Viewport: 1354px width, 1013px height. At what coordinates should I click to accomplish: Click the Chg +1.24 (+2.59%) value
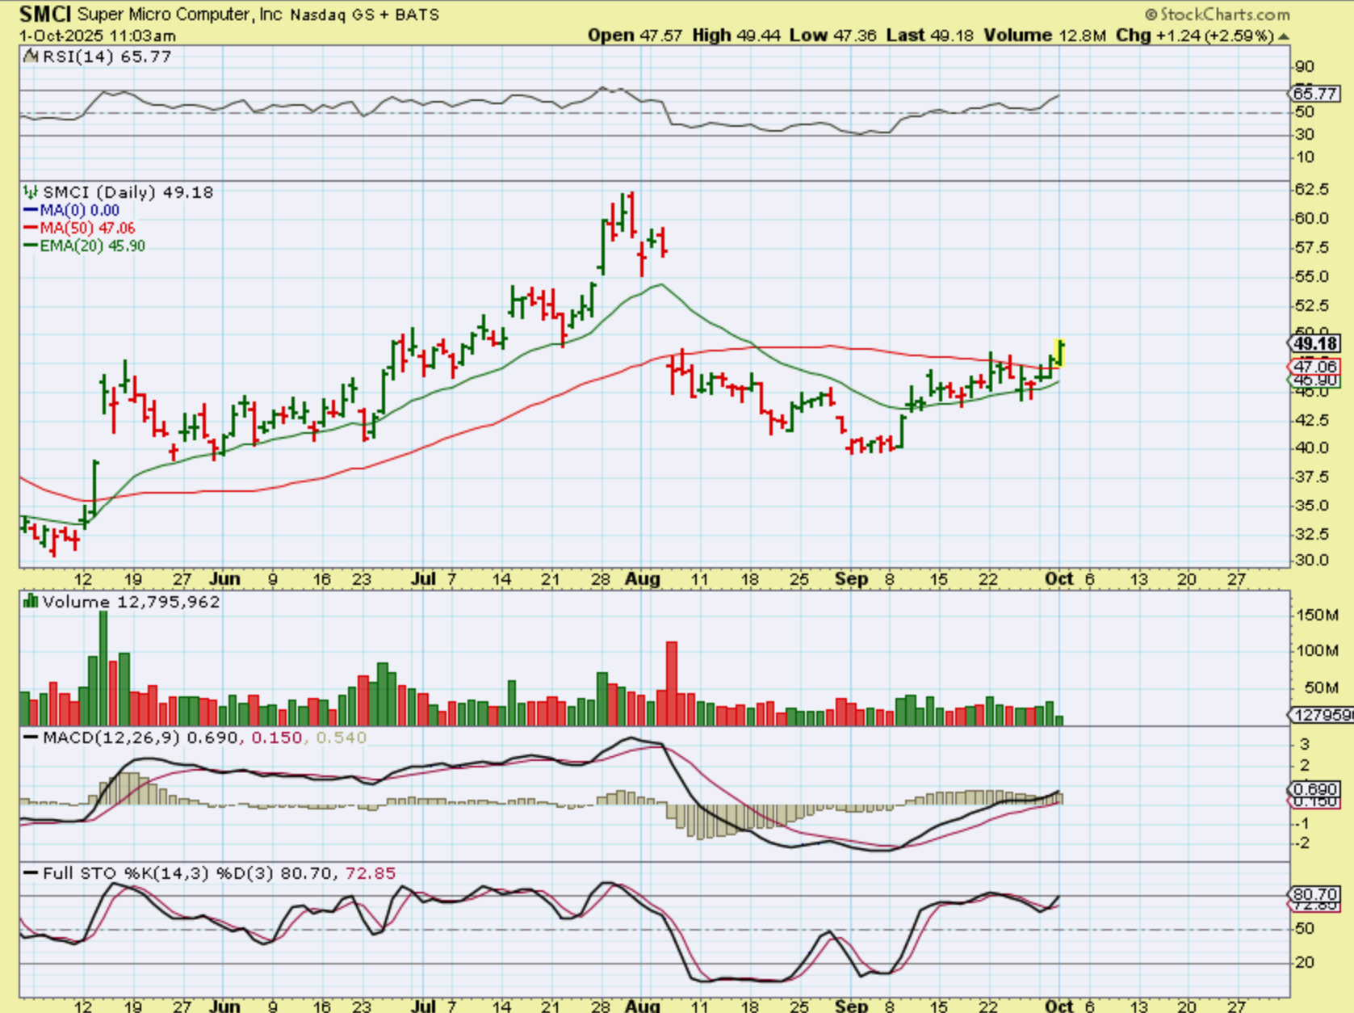[x=1195, y=36]
